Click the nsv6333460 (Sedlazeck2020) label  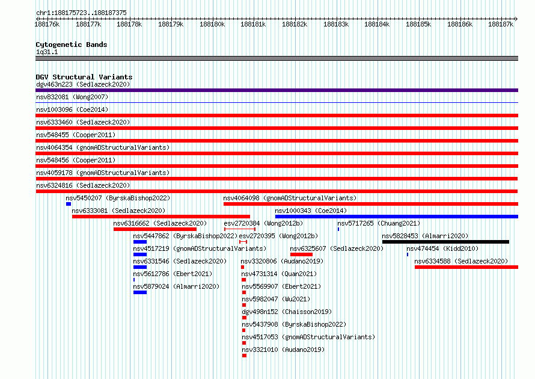pos(83,122)
